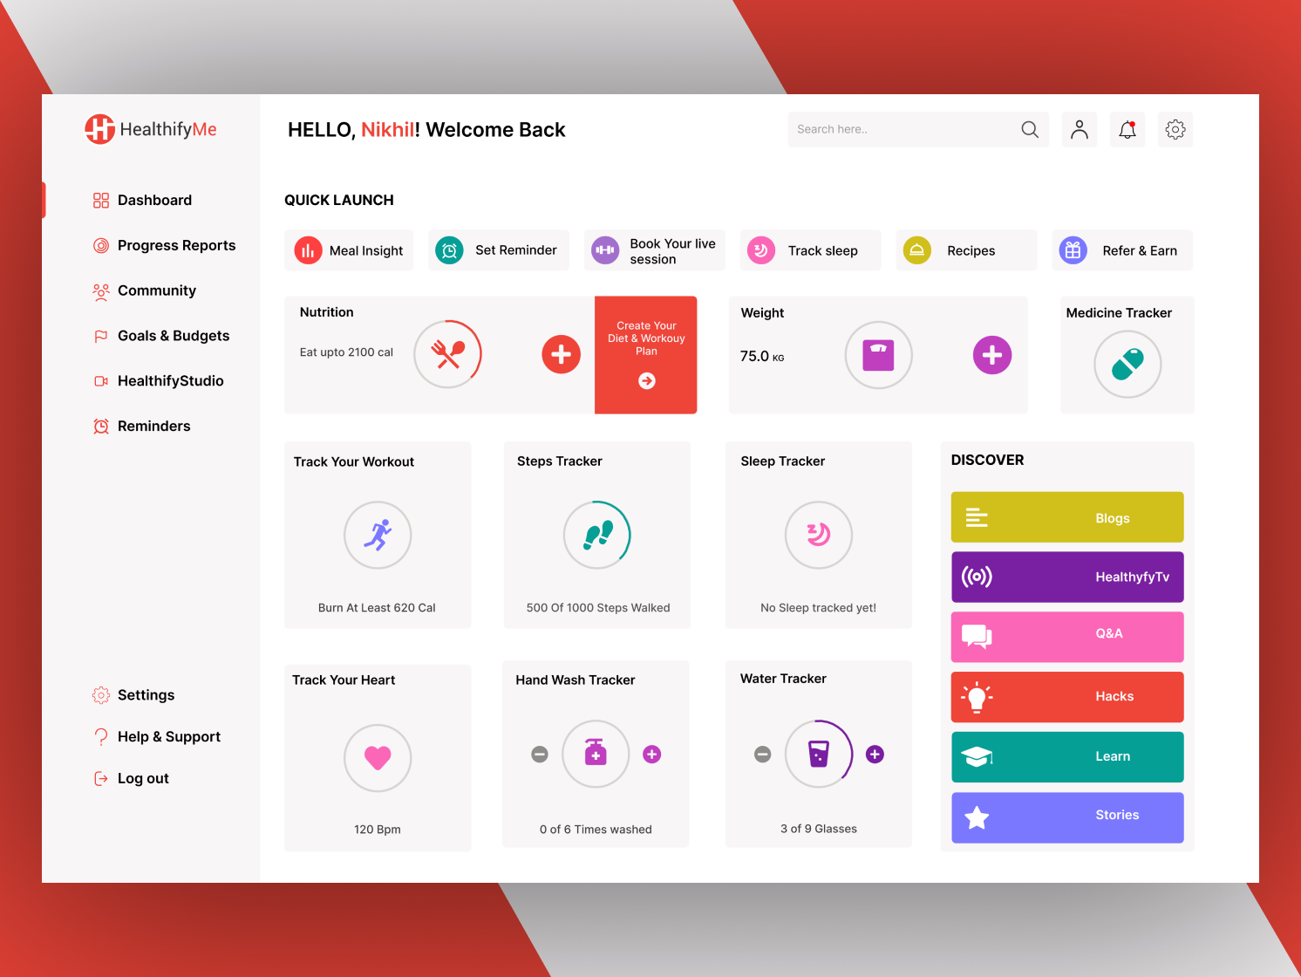The width and height of the screenshot is (1301, 977).
Task: Open the user profile icon
Action: (x=1080, y=129)
